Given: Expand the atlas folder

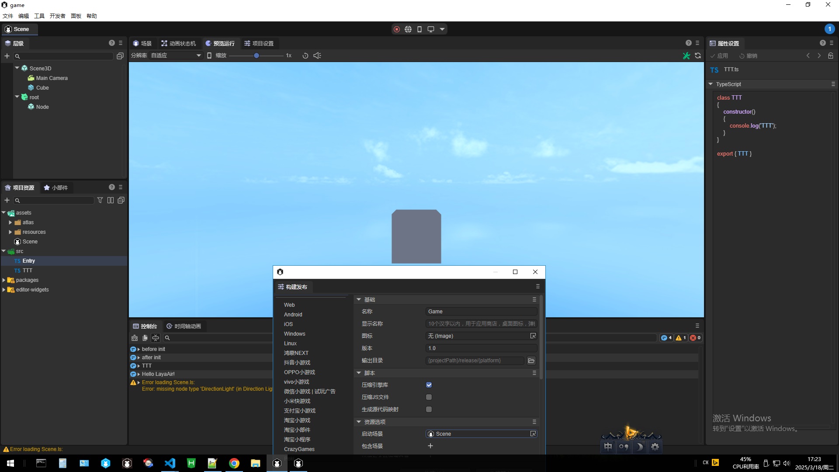Looking at the screenshot, I should coord(10,222).
